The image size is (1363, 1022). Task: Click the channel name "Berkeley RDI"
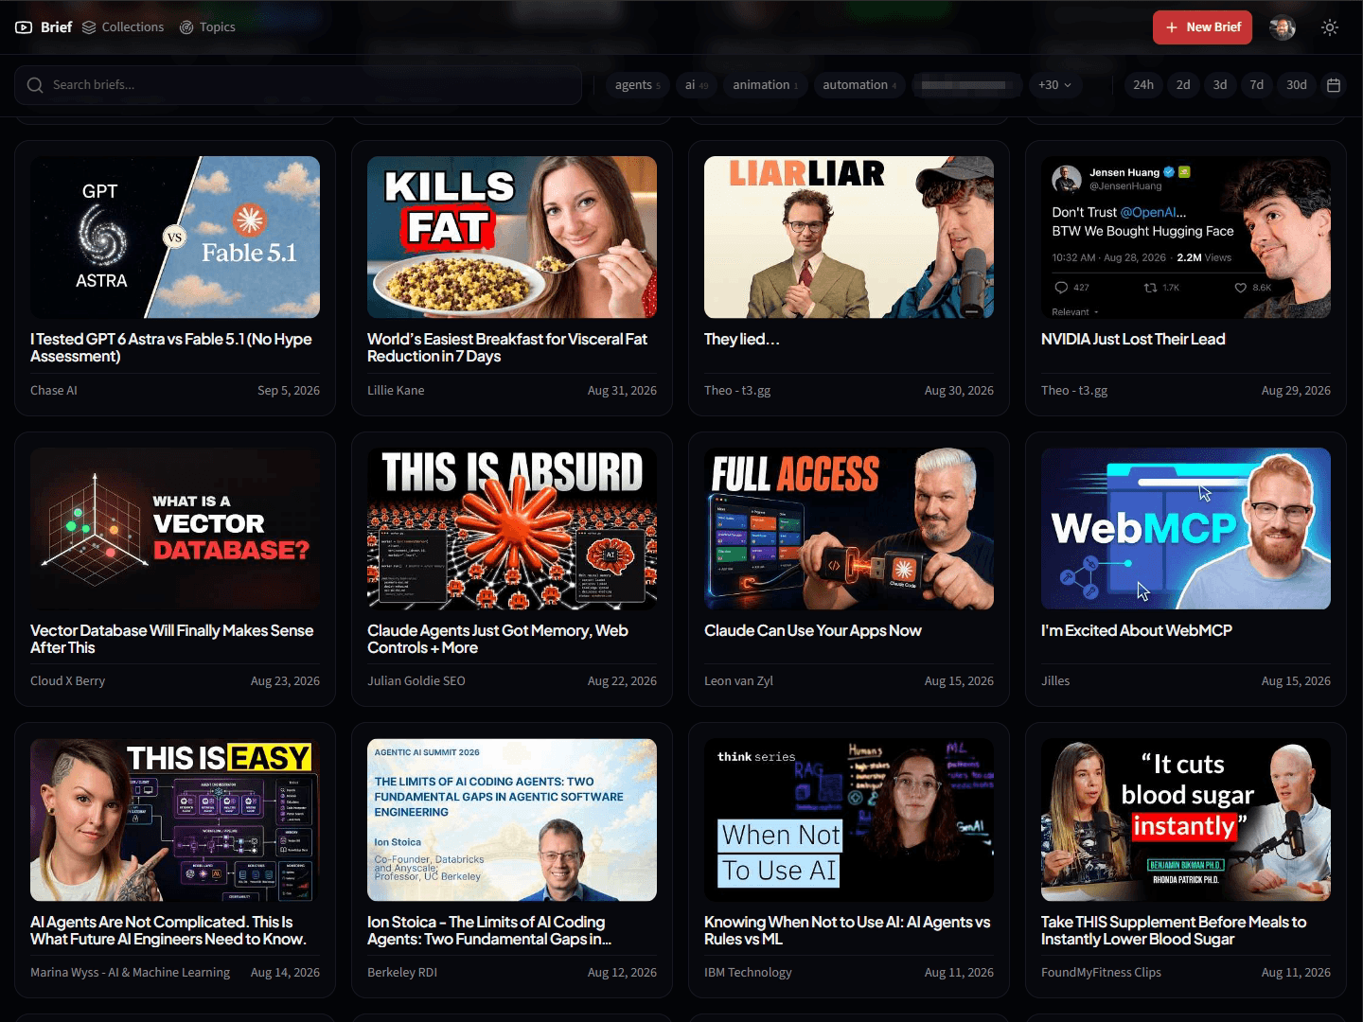coord(402,972)
